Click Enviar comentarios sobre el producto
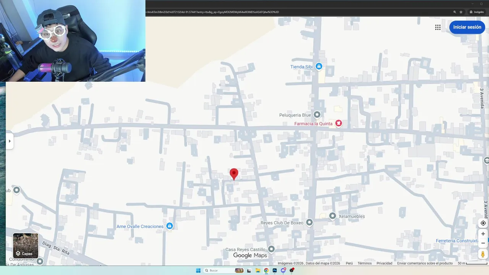The image size is (489, 275). click(x=425, y=263)
